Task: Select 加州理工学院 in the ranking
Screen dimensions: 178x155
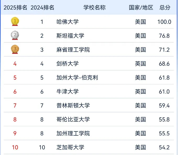Action: [73, 133]
